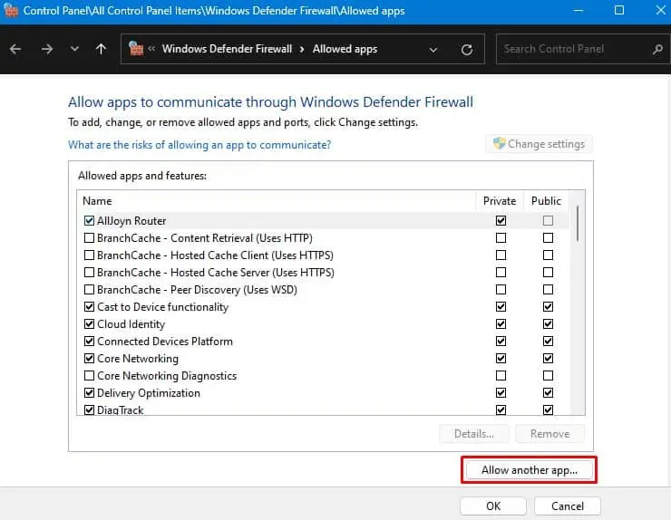
Task: Click the Public column header
Action: coord(546,201)
